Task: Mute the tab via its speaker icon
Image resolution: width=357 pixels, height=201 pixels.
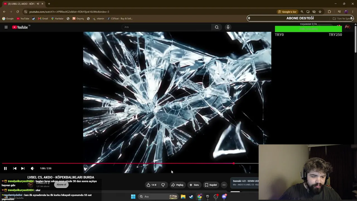Action: coord(38,4)
